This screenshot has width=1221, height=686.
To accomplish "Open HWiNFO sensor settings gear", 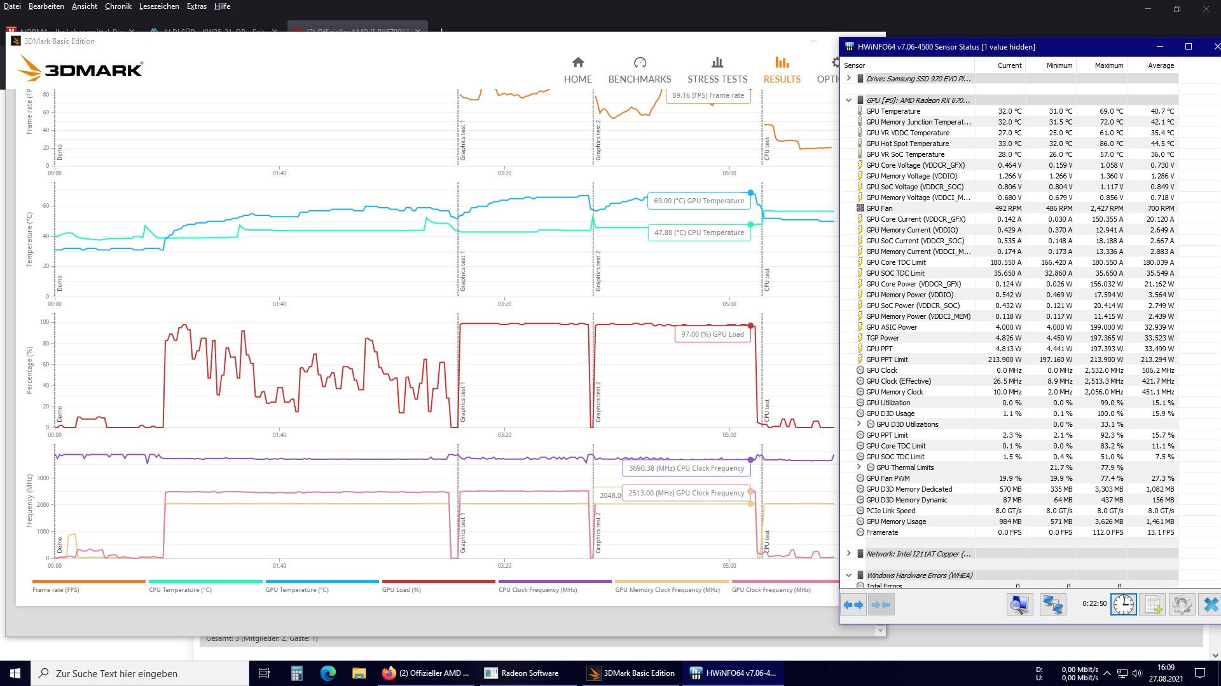I will (1182, 605).
